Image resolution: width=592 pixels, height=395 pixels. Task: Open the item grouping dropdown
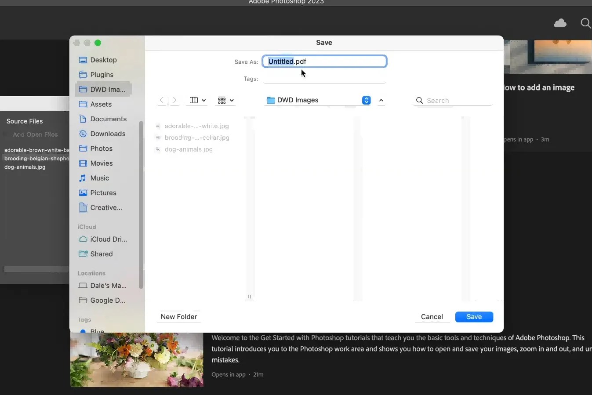click(225, 100)
